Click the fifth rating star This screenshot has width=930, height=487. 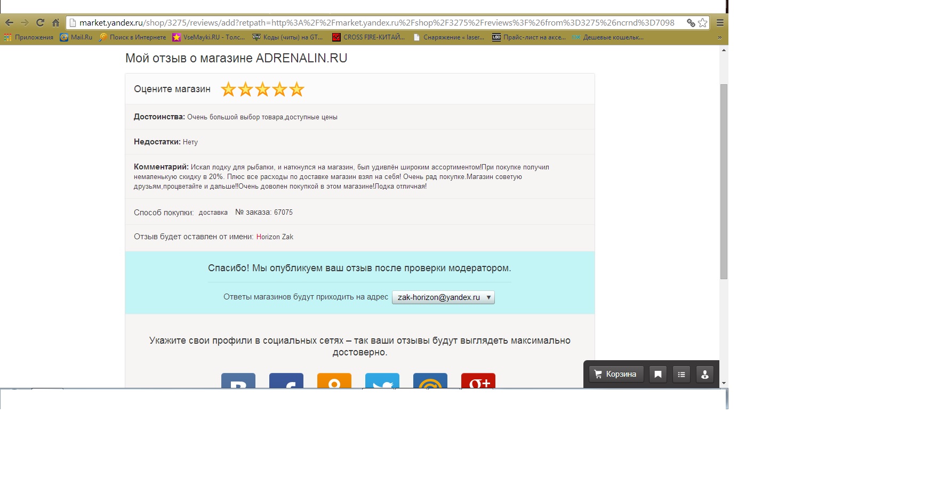coord(296,90)
